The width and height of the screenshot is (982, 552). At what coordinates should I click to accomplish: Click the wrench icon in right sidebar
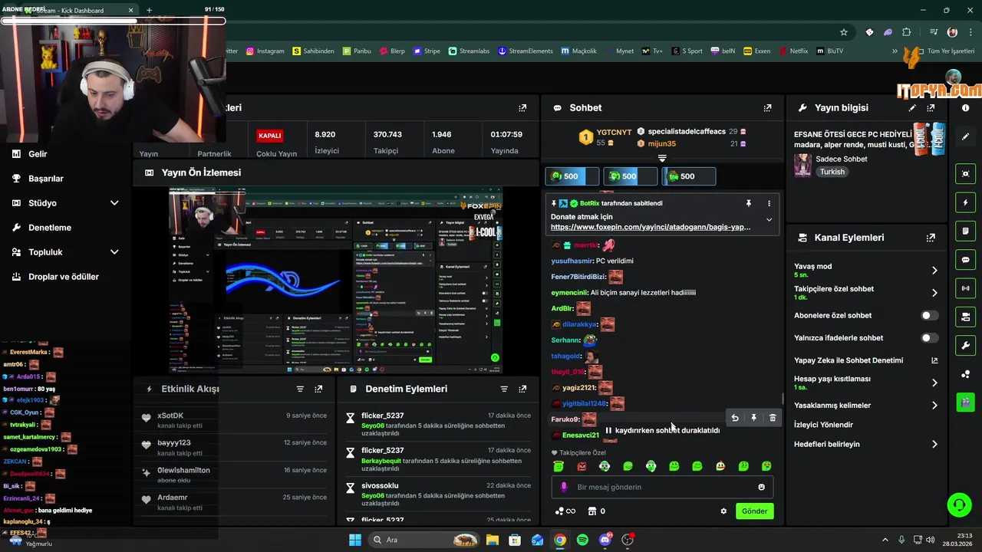[966, 345]
